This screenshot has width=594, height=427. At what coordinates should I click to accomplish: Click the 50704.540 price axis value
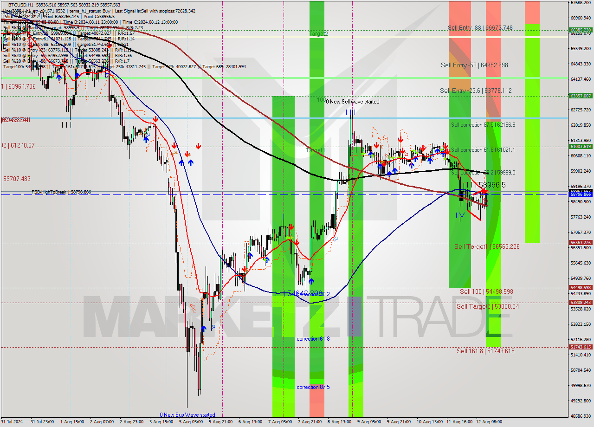point(581,370)
